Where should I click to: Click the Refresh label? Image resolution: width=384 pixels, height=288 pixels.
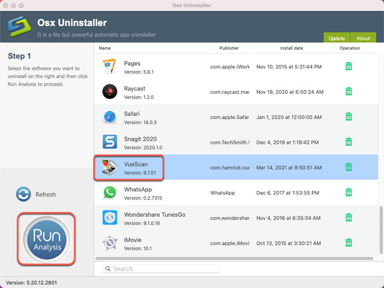point(46,194)
